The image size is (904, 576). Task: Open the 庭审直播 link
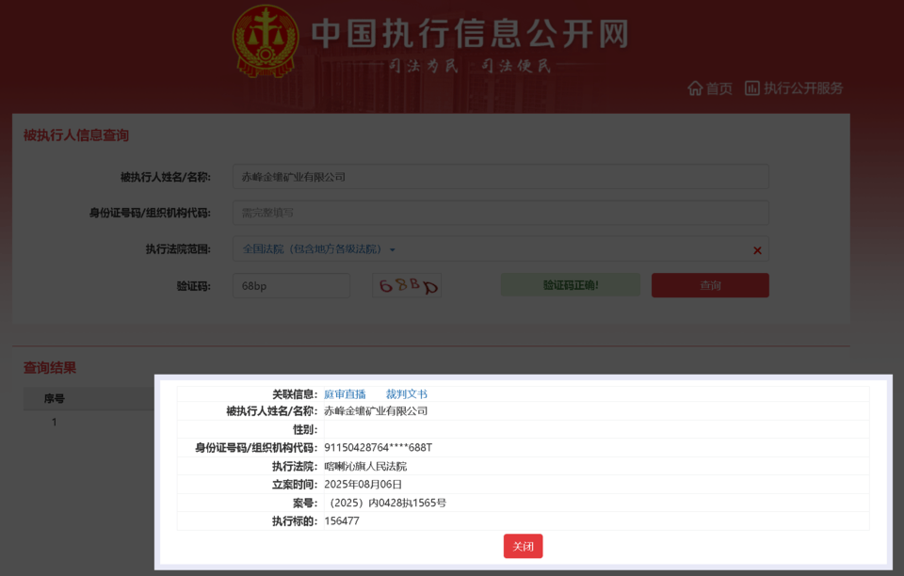345,394
